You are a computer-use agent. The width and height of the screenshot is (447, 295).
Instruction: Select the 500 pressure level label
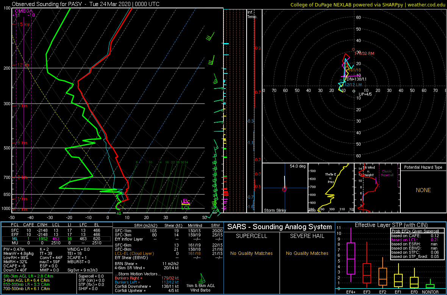point(7,148)
